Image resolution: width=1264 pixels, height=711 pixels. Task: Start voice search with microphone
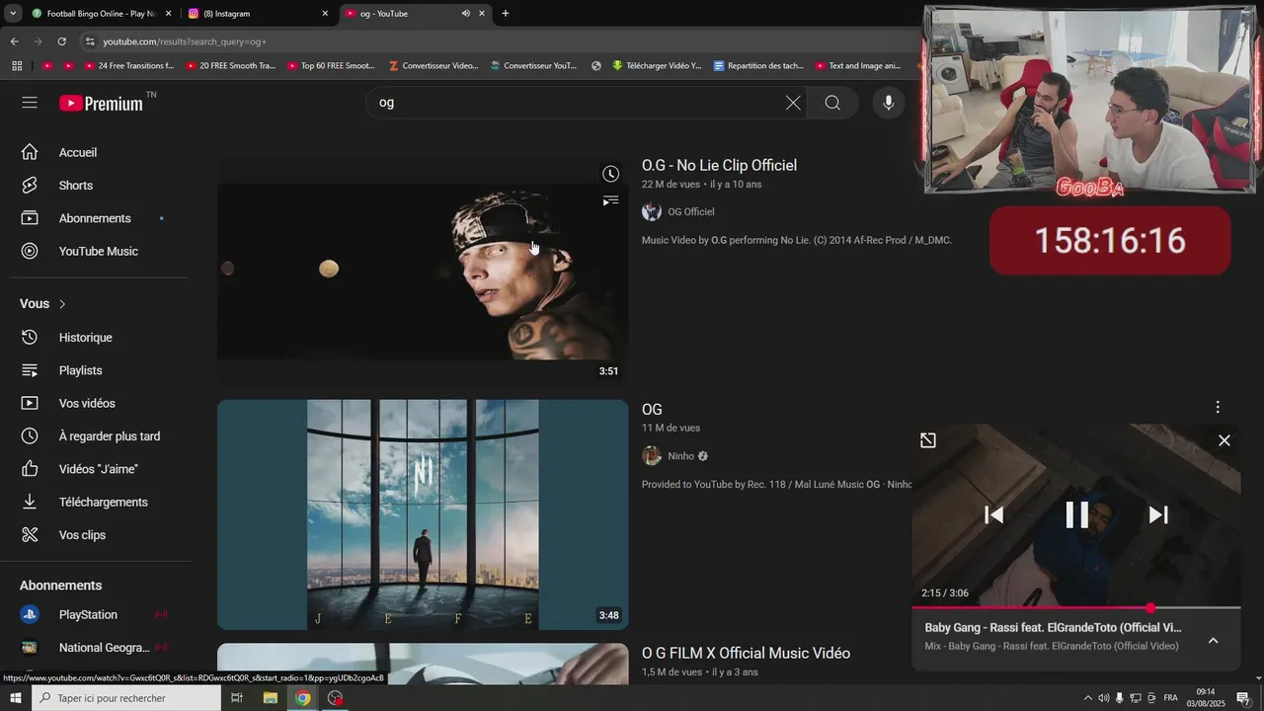[888, 103]
